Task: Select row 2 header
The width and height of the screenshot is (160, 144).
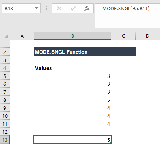Action: (x=5, y=52)
